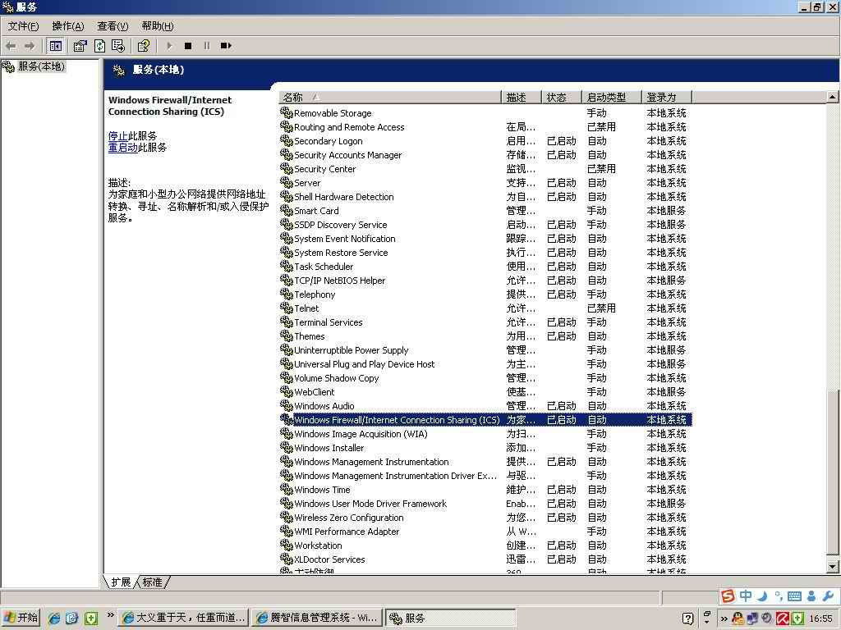Image resolution: width=841 pixels, height=630 pixels.
Task: Click the WebClient service icon
Action: point(287,391)
